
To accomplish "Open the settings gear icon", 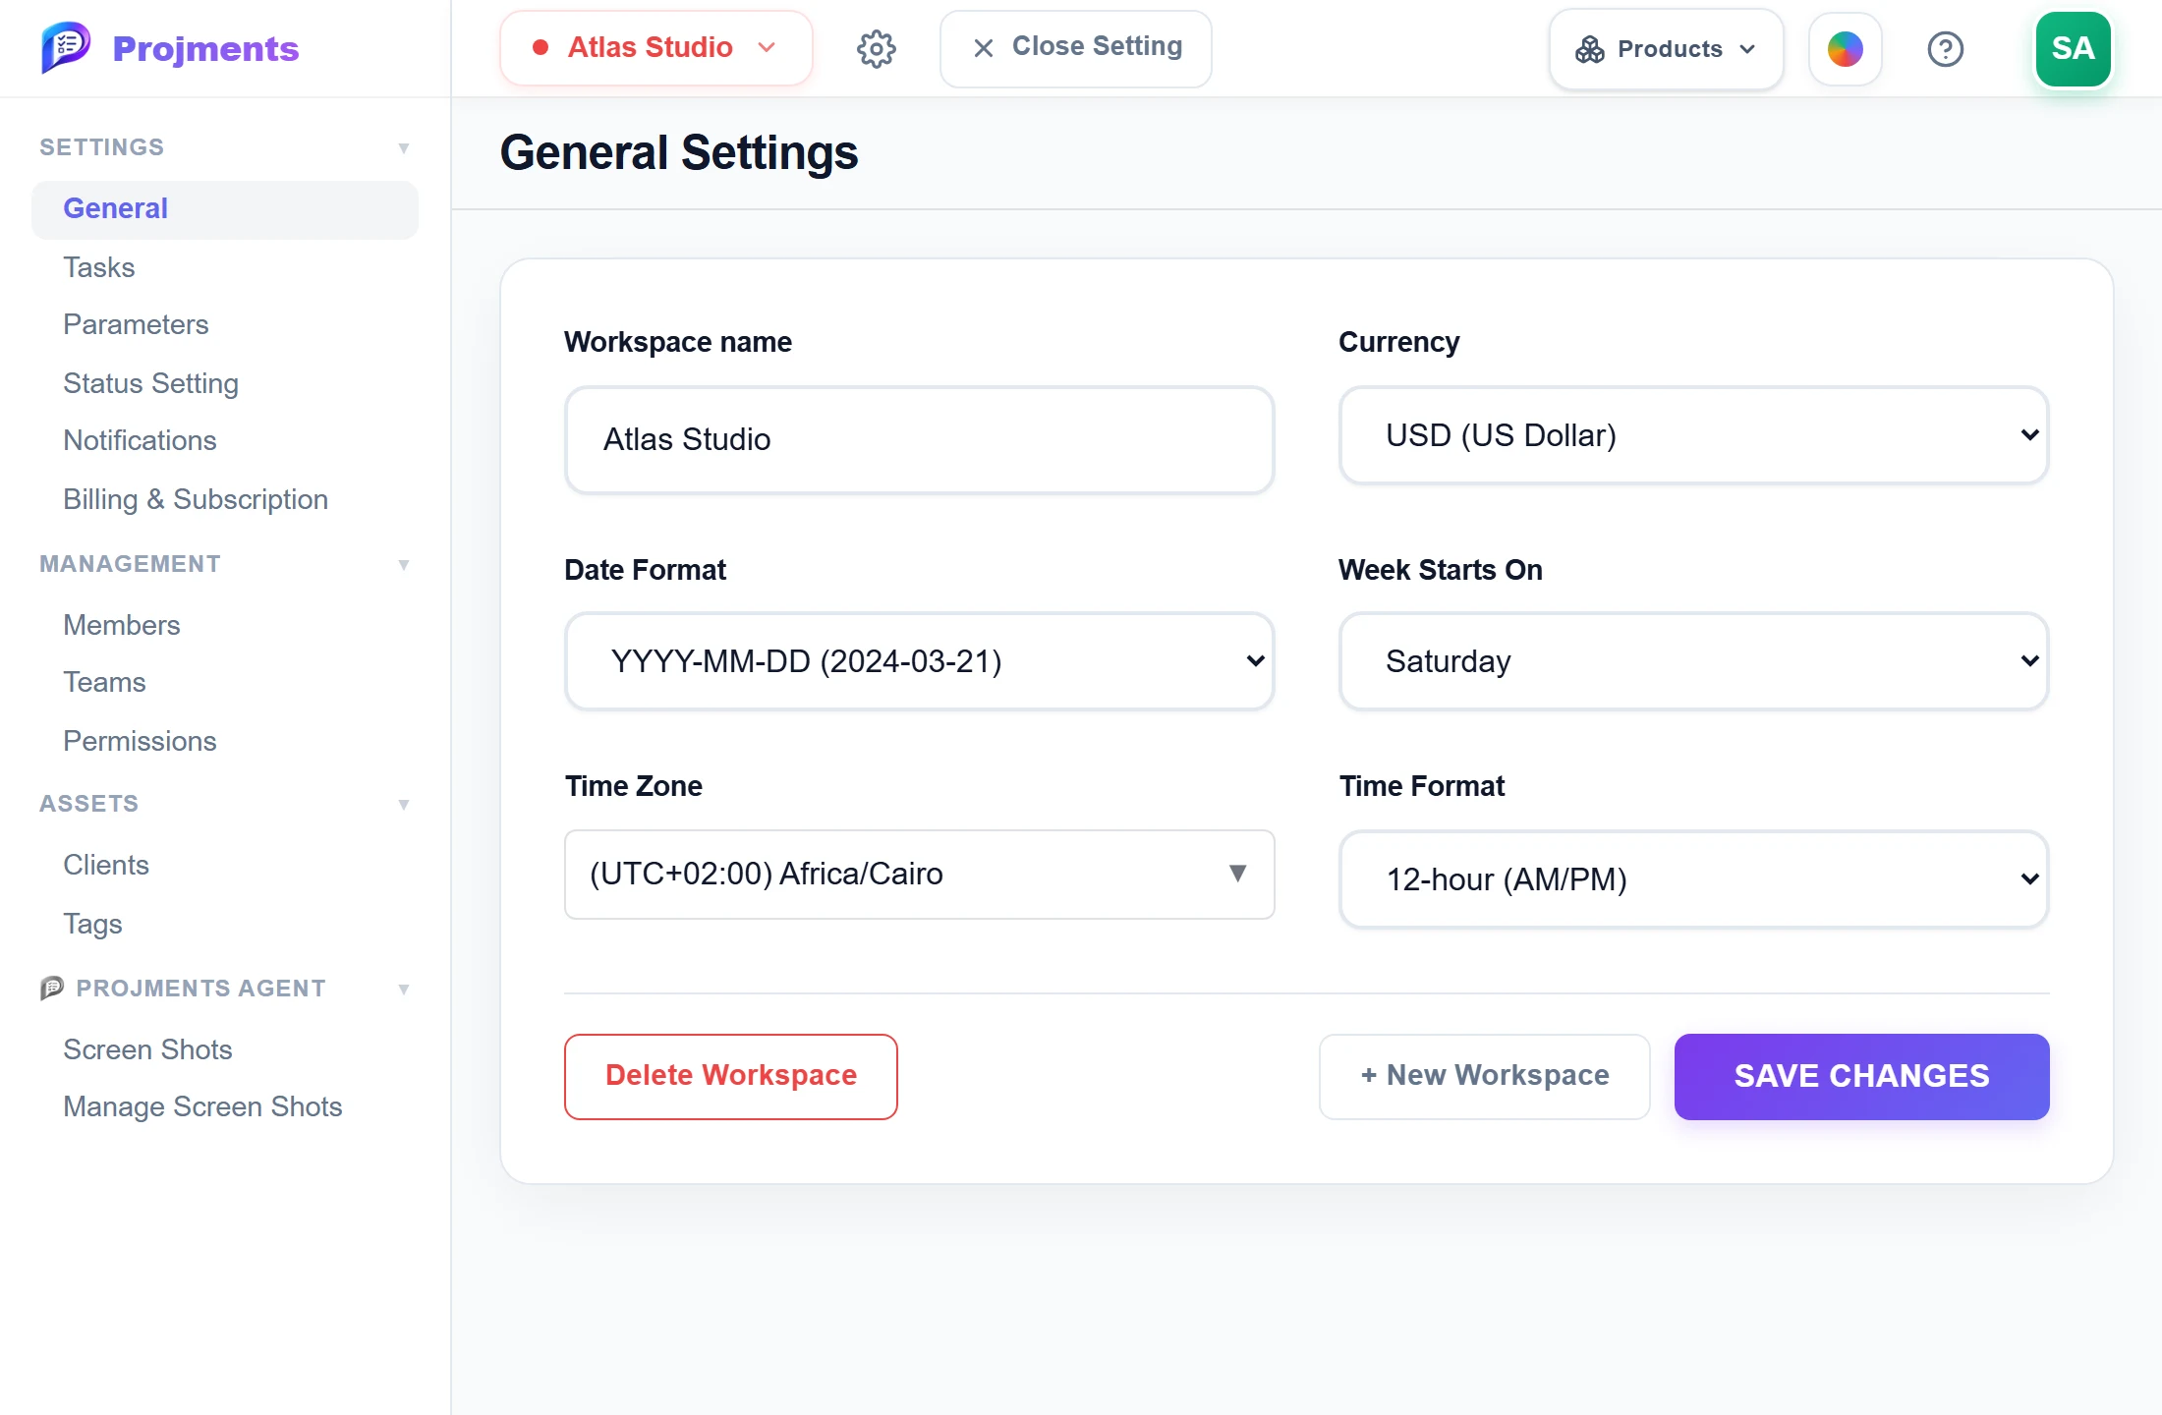I will click(876, 48).
